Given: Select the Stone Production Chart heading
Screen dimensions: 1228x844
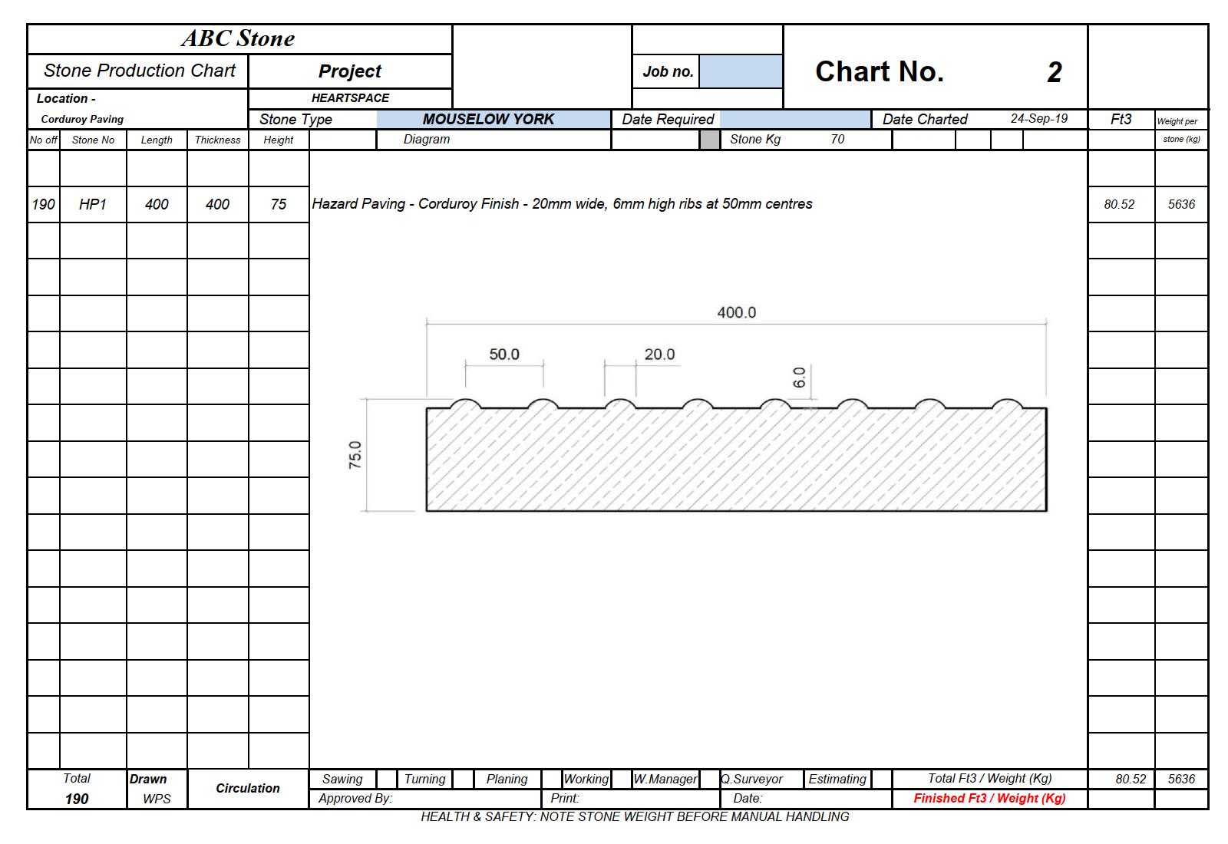Looking at the screenshot, I should pyautogui.click(x=139, y=71).
